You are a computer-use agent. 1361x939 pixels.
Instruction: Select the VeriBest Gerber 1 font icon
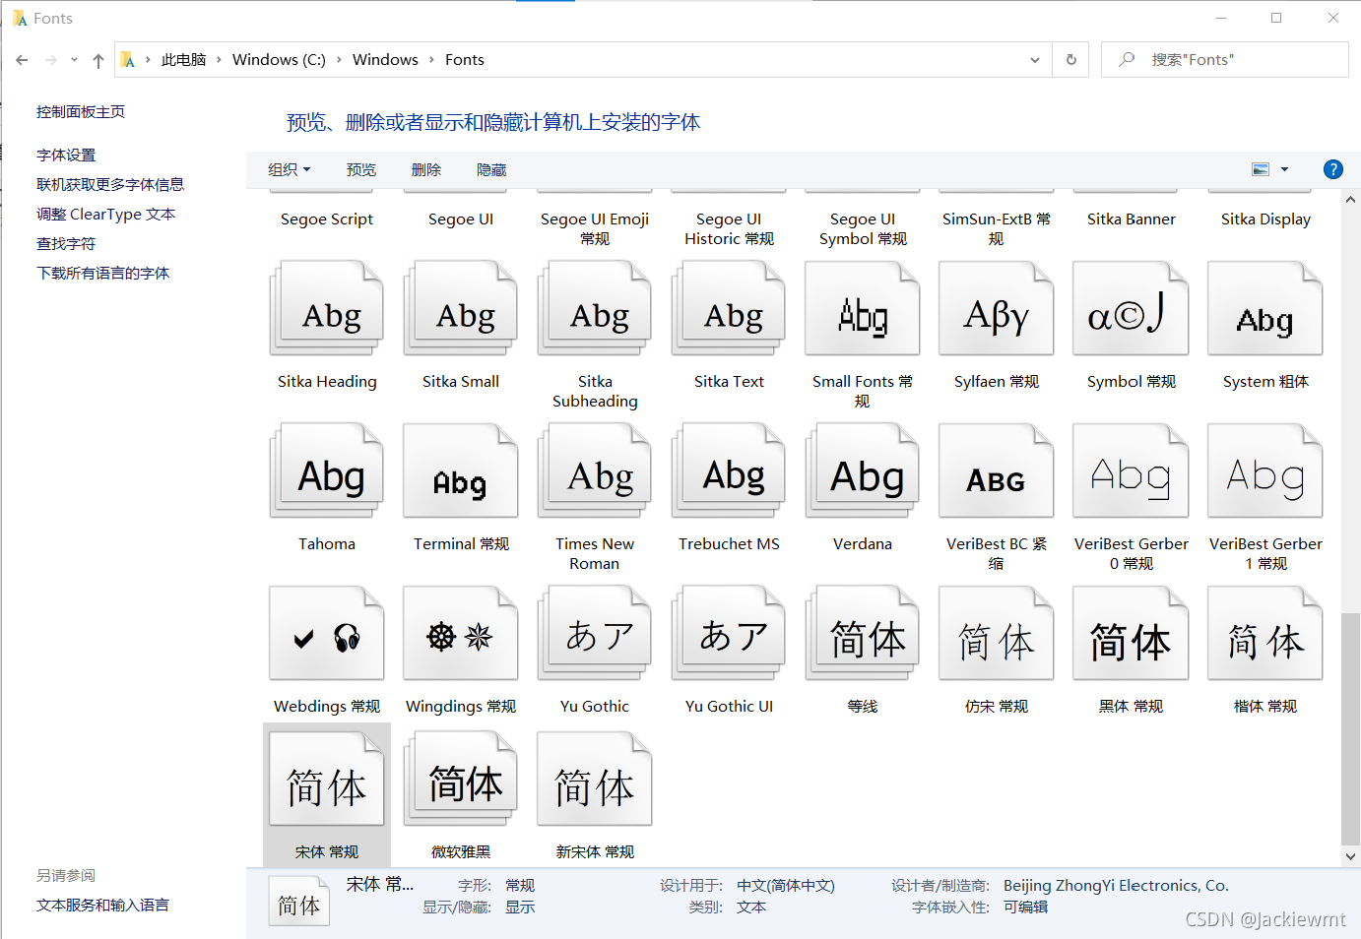pyautogui.click(x=1265, y=470)
